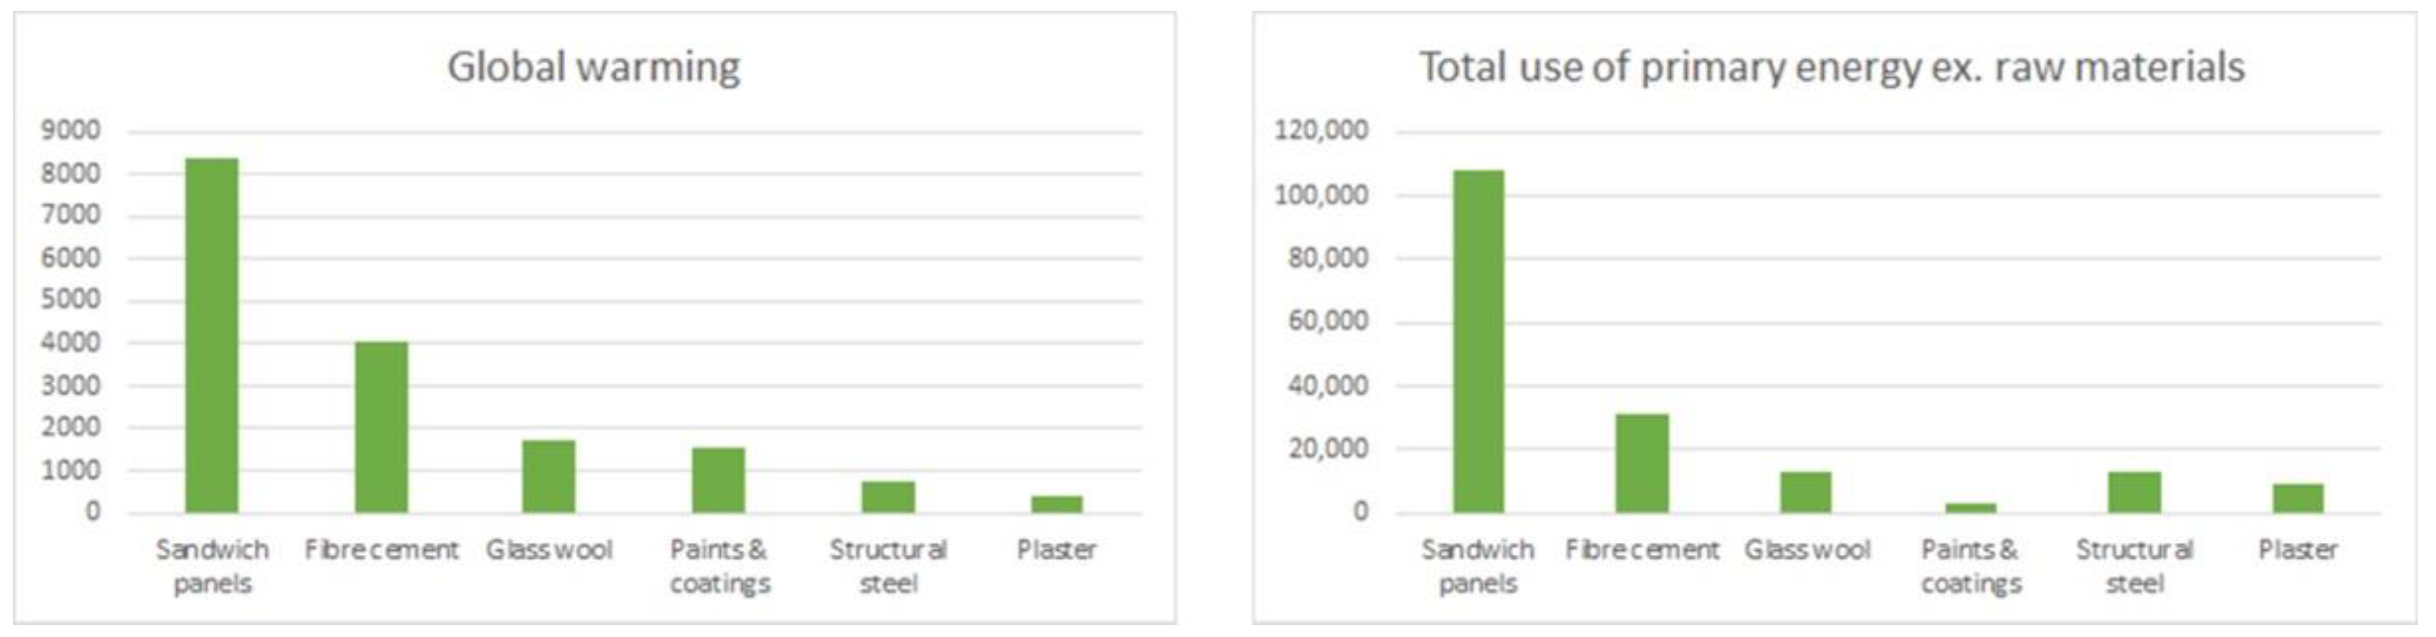The width and height of the screenshot is (2436, 637).
Task: Select the Plaster bar in Global warming chart
Action: click(x=1056, y=504)
